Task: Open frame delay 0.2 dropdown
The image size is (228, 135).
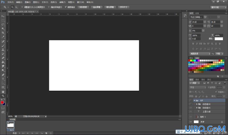Action: [12, 130]
